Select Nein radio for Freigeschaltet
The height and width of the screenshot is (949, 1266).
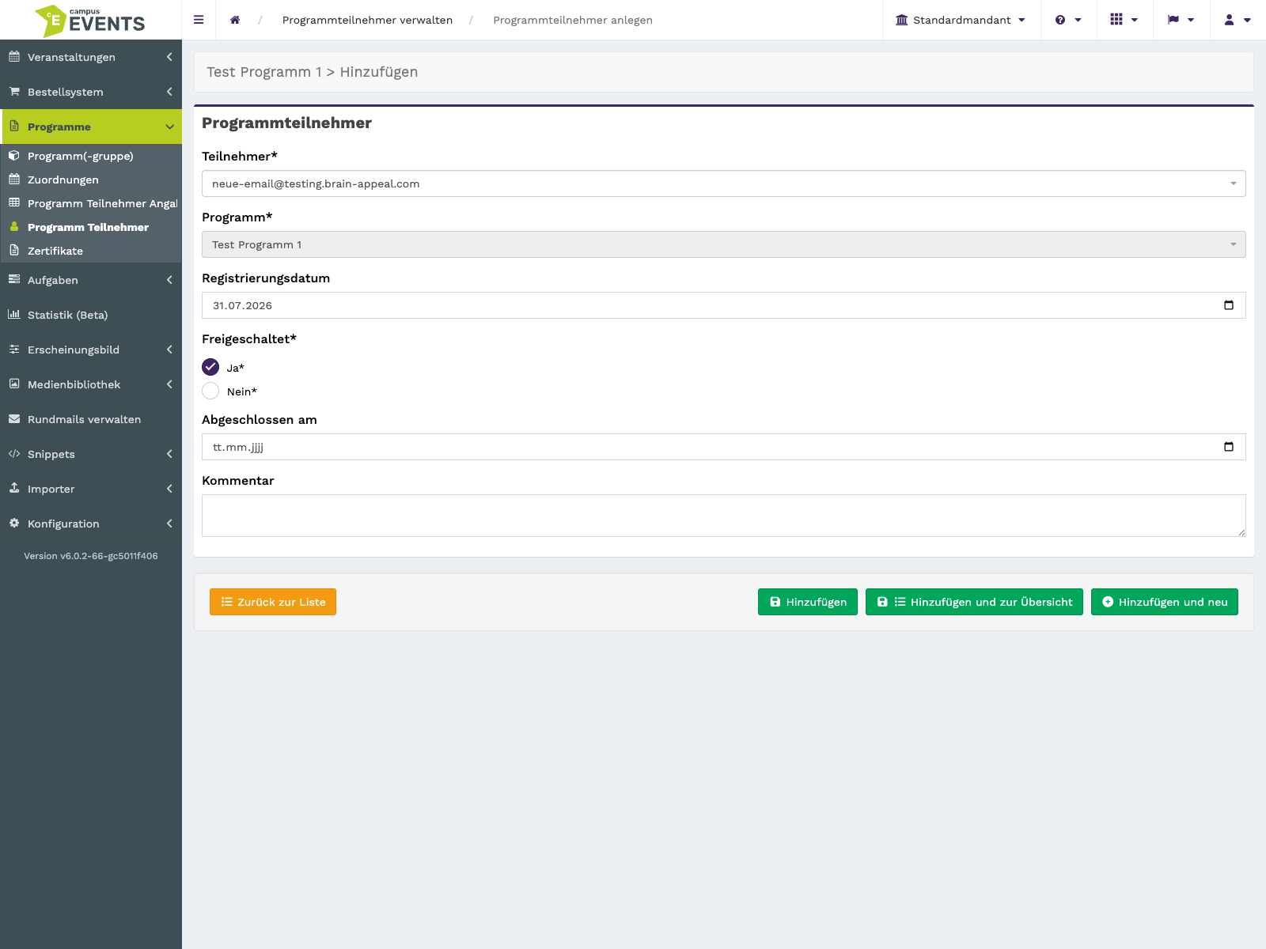210,391
